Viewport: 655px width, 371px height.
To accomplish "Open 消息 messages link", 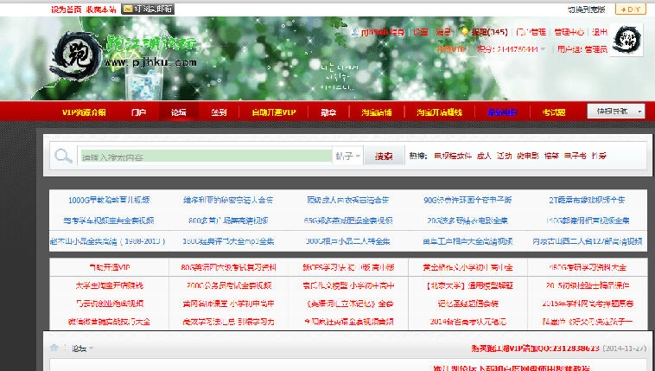I will pos(443,32).
